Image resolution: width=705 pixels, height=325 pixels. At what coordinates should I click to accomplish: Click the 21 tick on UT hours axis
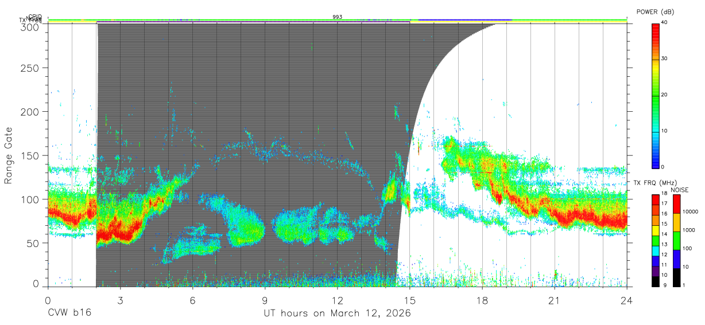click(554, 300)
